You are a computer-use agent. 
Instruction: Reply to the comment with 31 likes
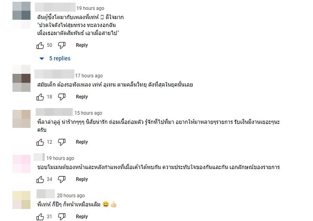(x=82, y=217)
